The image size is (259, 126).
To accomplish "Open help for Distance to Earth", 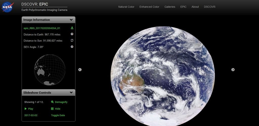I will click(72, 34).
